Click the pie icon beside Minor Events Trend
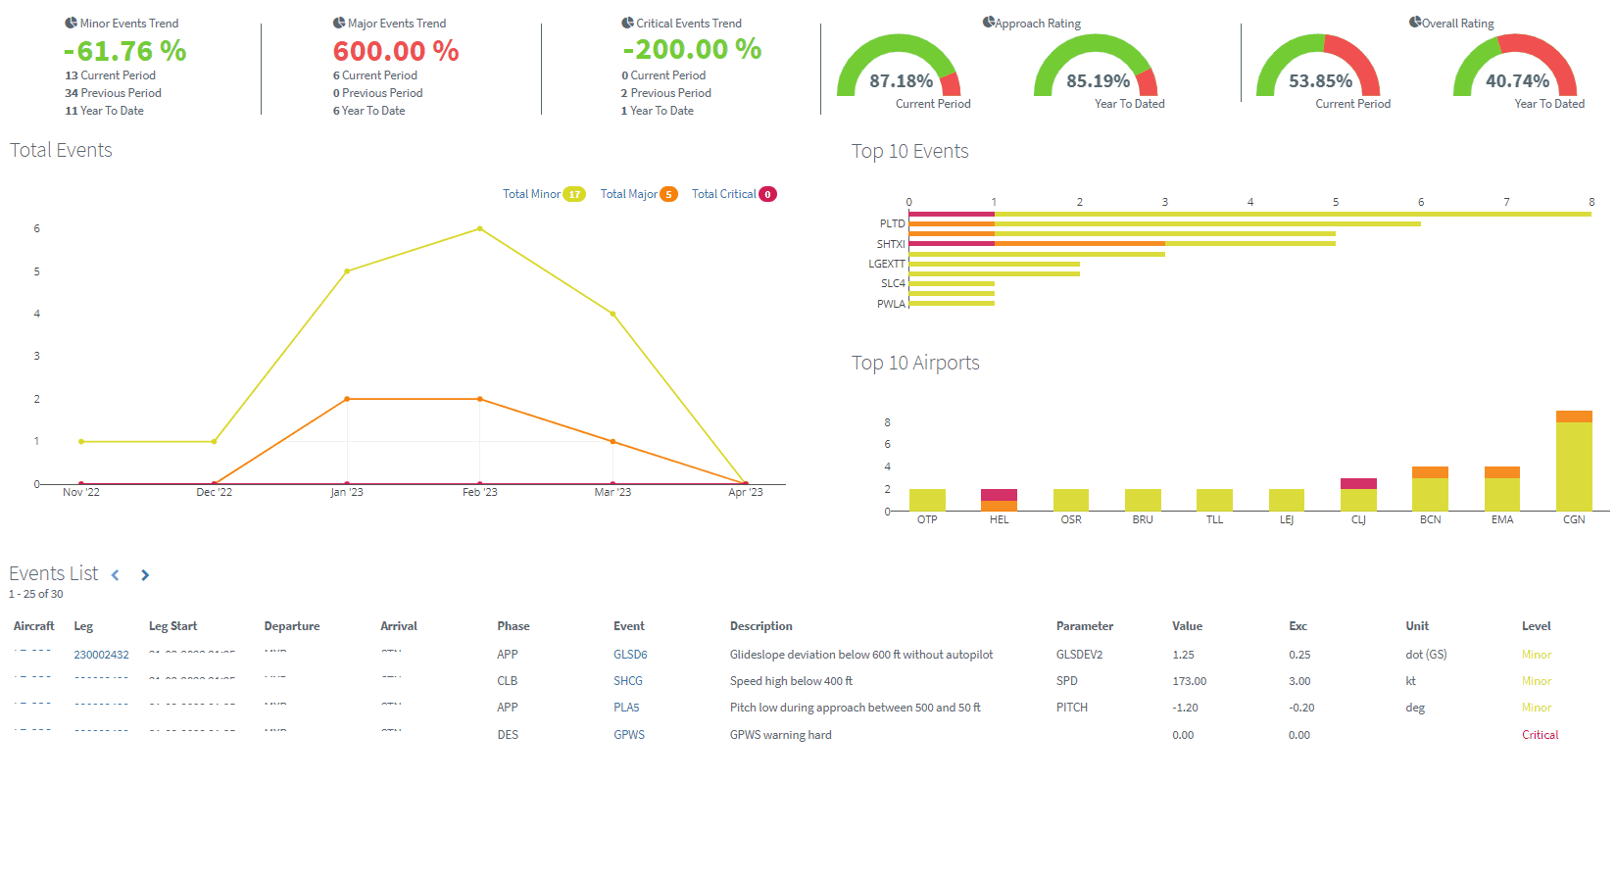Image resolution: width=1616 pixels, height=882 pixels. [x=71, y=23]
